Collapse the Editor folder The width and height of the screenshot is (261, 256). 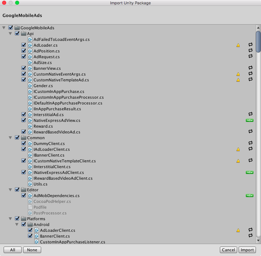coord(10,190)
